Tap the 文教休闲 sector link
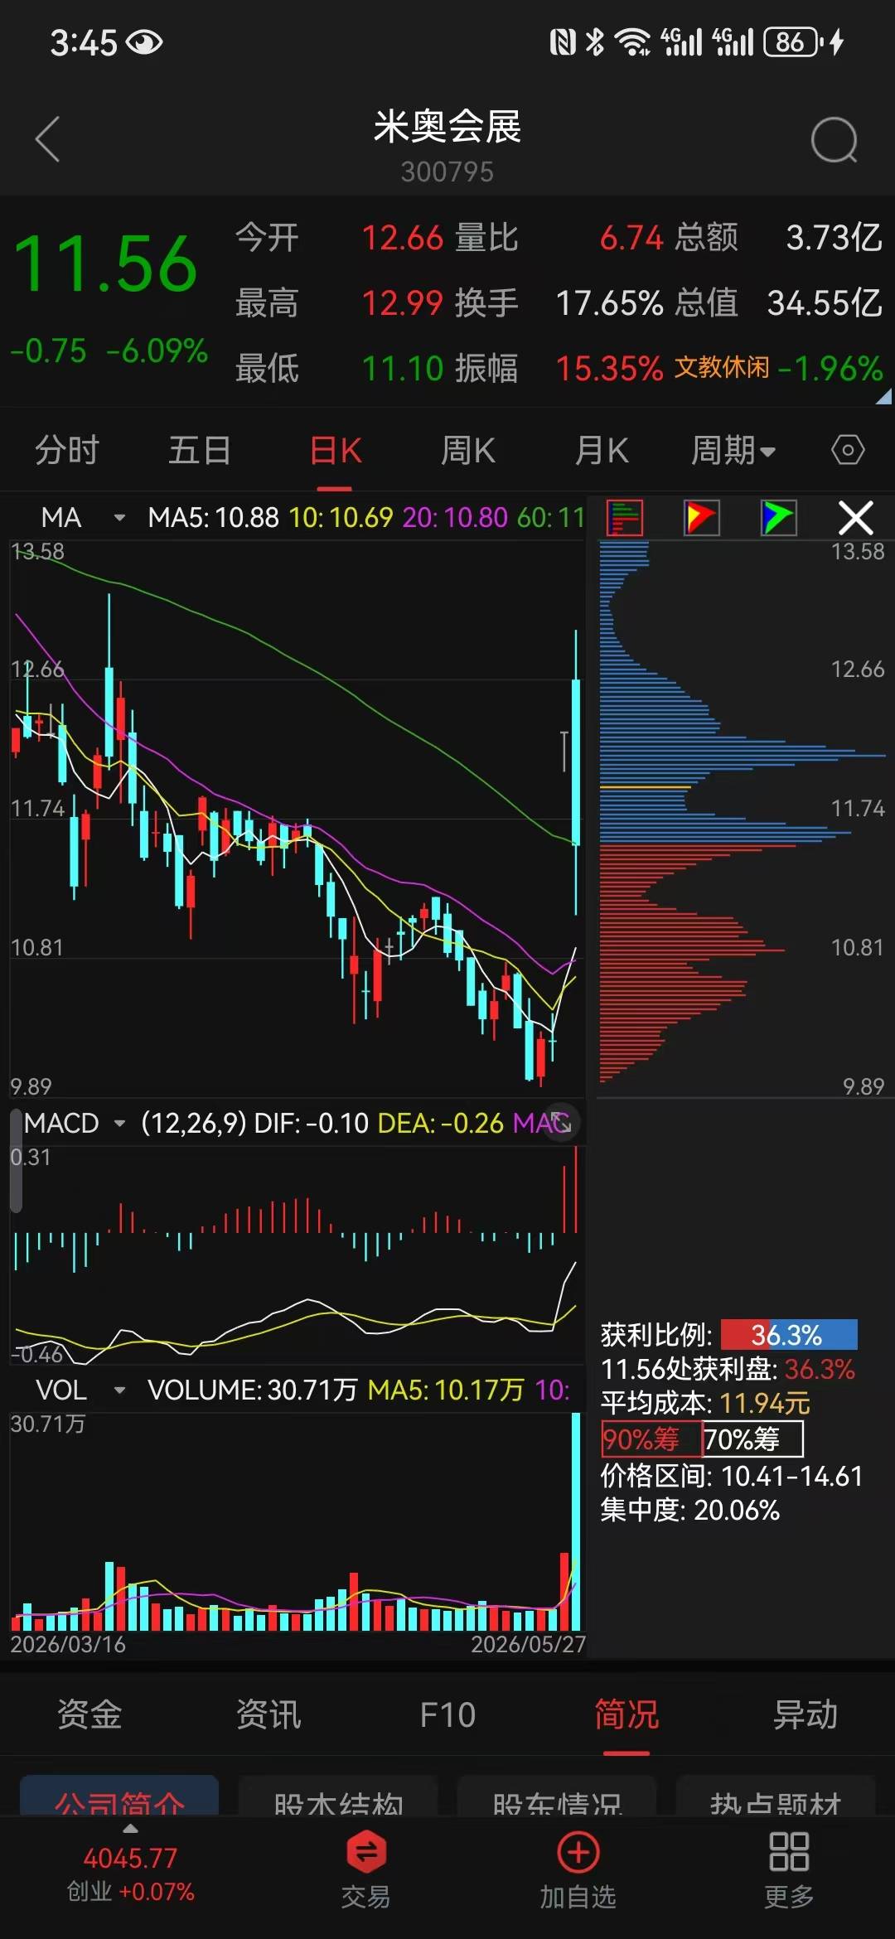This screenshot has width=895, height=1939. 722,367
